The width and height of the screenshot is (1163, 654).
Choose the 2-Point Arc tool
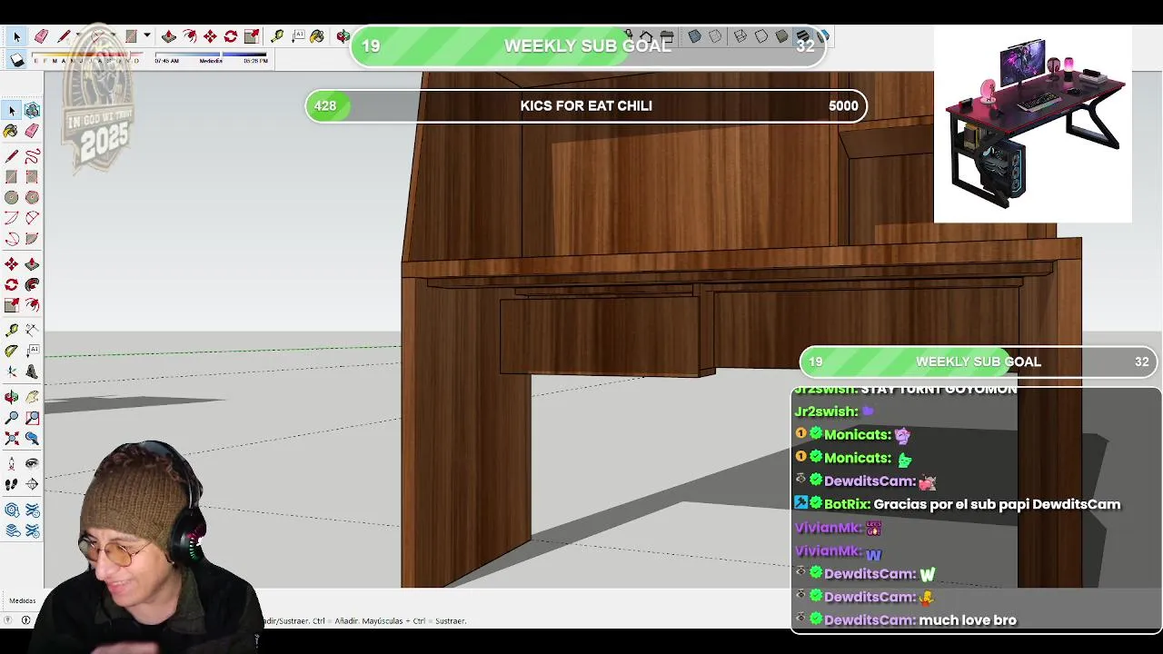pos(32,218)
